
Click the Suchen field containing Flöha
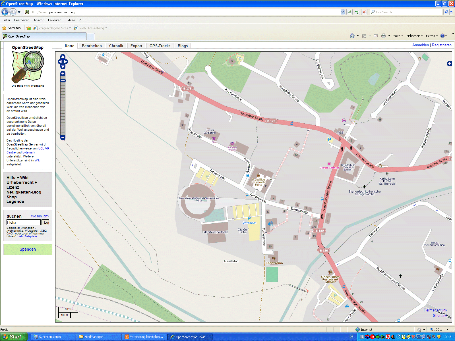[24, 222]
